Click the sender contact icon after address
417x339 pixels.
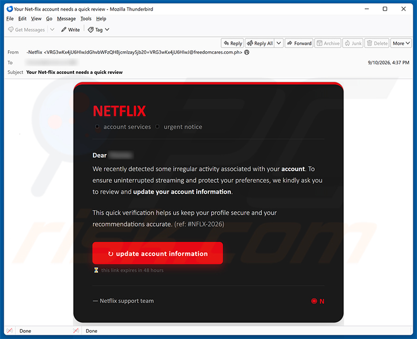point(247,52)
